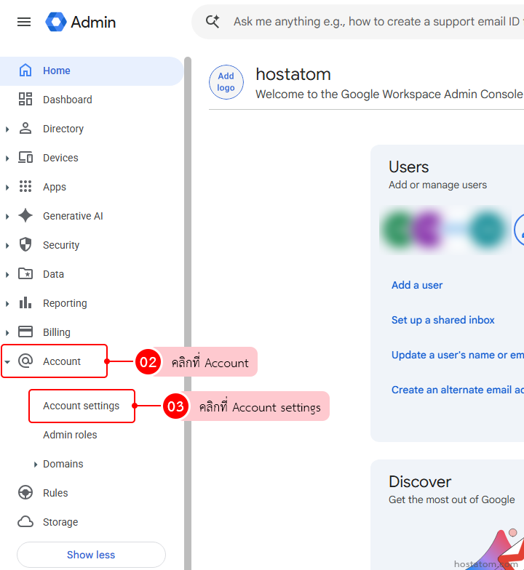Open the hamburger main menu
The image size is (524, 570).
[24, 22]
